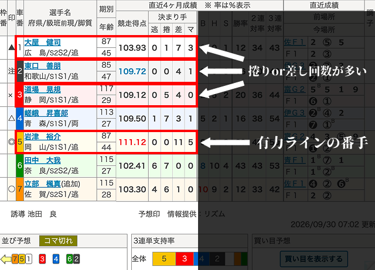Click 奈 良/S2S2/逃 detail text
Viewport: 375px width, 270px height.
52,171
